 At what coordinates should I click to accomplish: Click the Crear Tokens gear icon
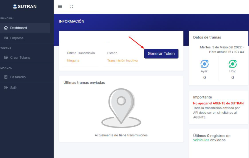(6, 58)
